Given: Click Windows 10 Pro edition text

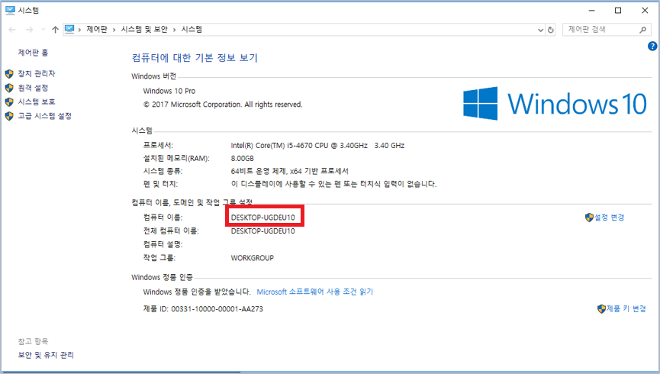Looking at the screenshot, I should [x=169, y=91].
